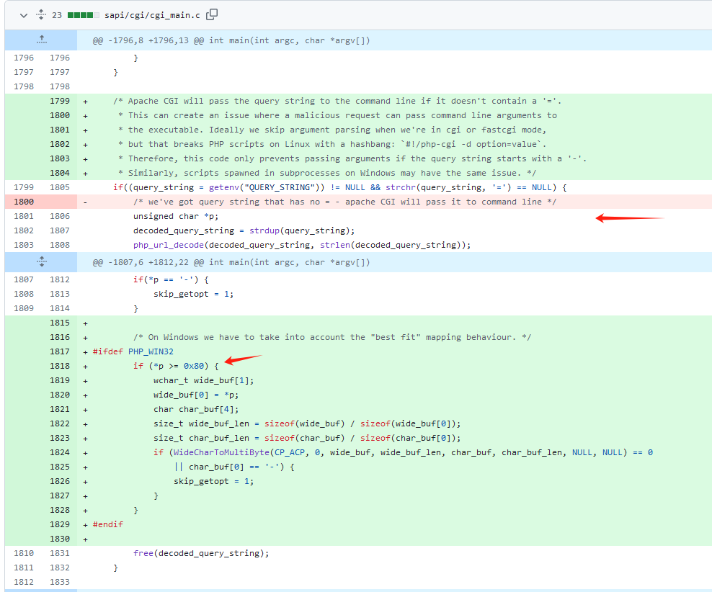Click the PHP_WIN32 macro name
This screenshot has width=712, height=592.
click(x=151, y=351)
